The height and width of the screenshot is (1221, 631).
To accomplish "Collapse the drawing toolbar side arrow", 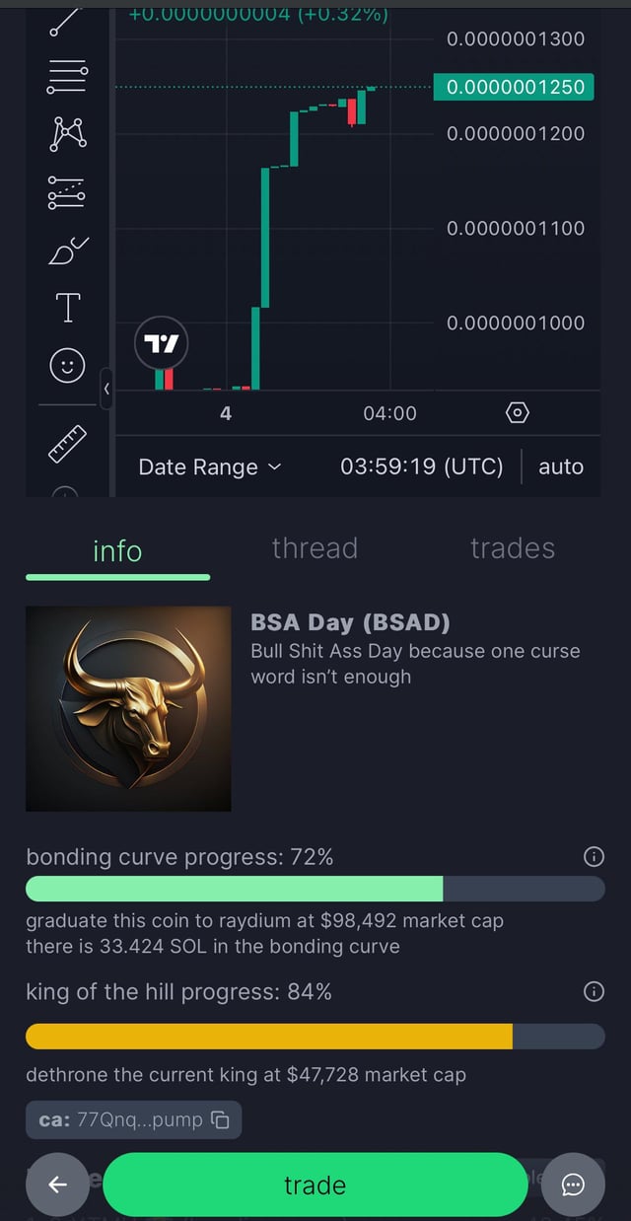I will tap(106, 389).
